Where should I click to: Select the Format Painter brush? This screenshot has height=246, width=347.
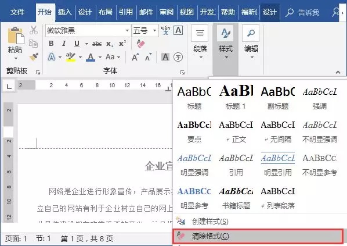[x=34, y=57]
